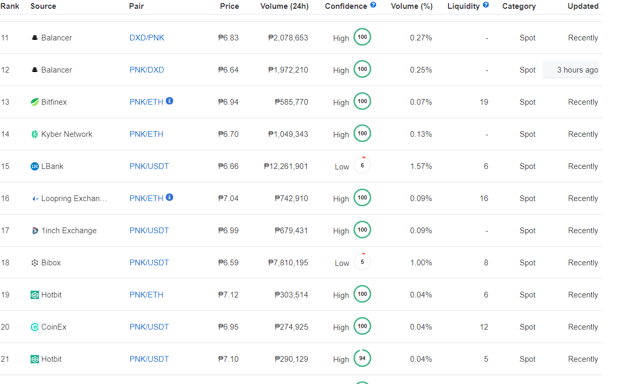639x384 pixels.
Task: Click the LBank logo icon
Action: (x=35, y=166)
